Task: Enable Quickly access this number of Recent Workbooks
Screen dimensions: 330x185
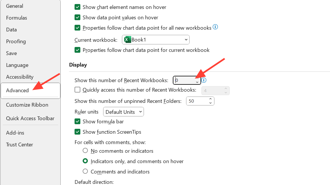Action: [77, 90]
